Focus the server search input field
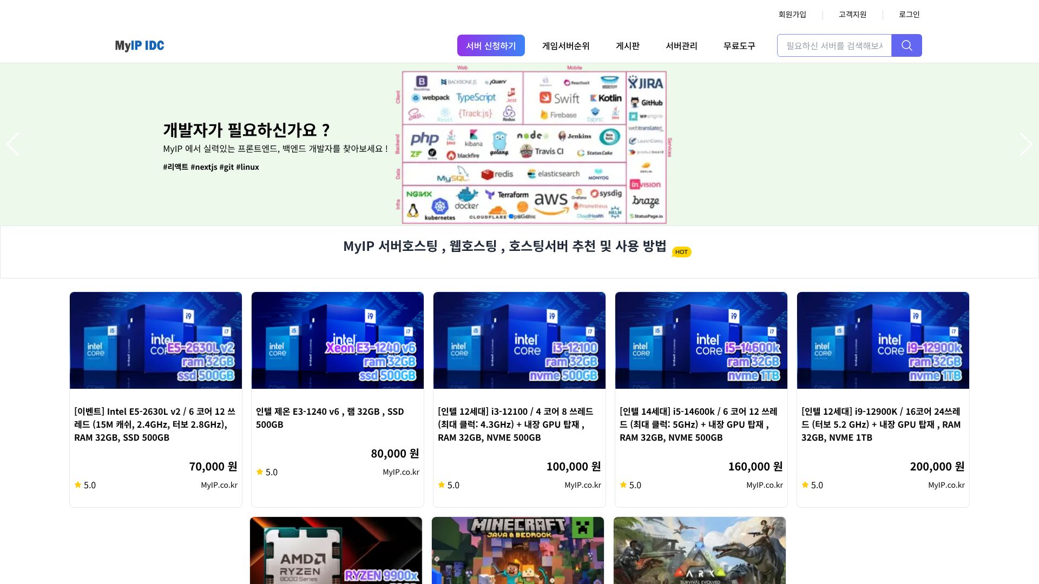The image size is (1039, 584). [834, 45]
